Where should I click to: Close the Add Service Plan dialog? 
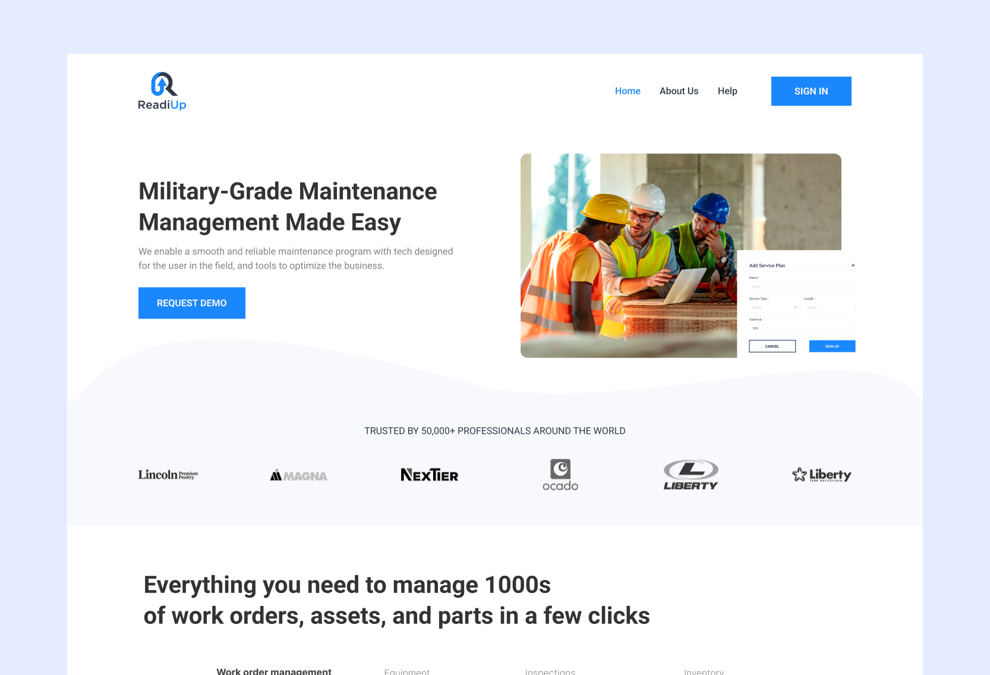[853, 266]
